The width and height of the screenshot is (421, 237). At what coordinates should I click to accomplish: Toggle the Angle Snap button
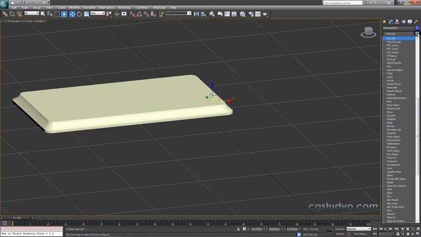[x=139, y=14]
